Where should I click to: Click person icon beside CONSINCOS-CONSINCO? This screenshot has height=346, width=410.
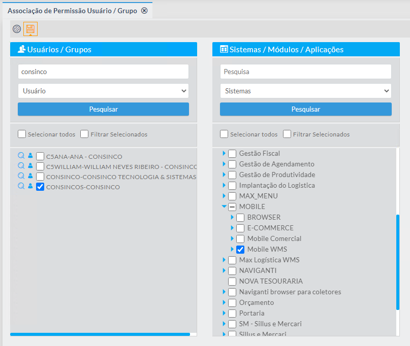pyautogui.click(x=30, y=186)
